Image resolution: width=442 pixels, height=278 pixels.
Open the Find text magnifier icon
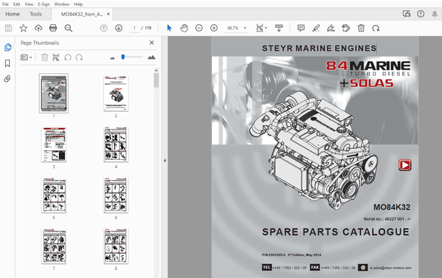click(68, 28)
